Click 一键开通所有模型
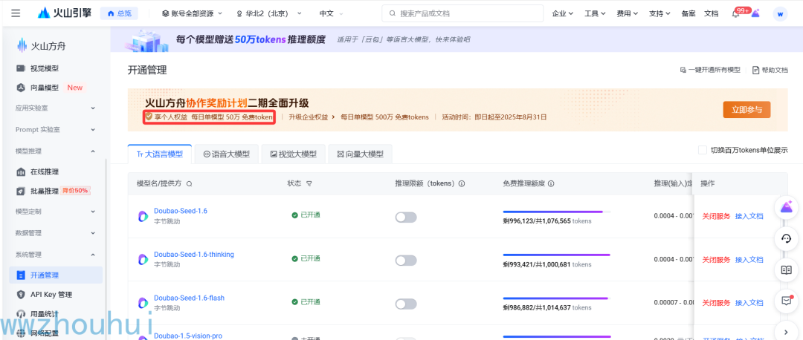 tap(710, 70)
